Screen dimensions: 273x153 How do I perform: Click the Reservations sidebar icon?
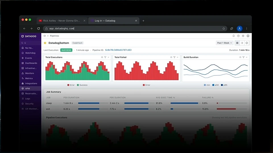pos(23,94)
